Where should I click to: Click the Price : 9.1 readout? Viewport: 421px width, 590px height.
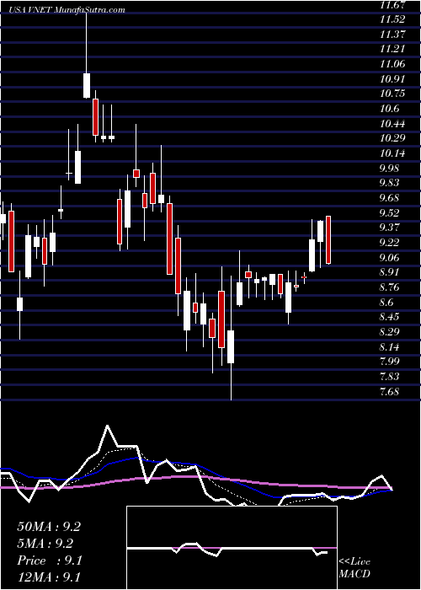pyautogui.click(x=49, y=560)
